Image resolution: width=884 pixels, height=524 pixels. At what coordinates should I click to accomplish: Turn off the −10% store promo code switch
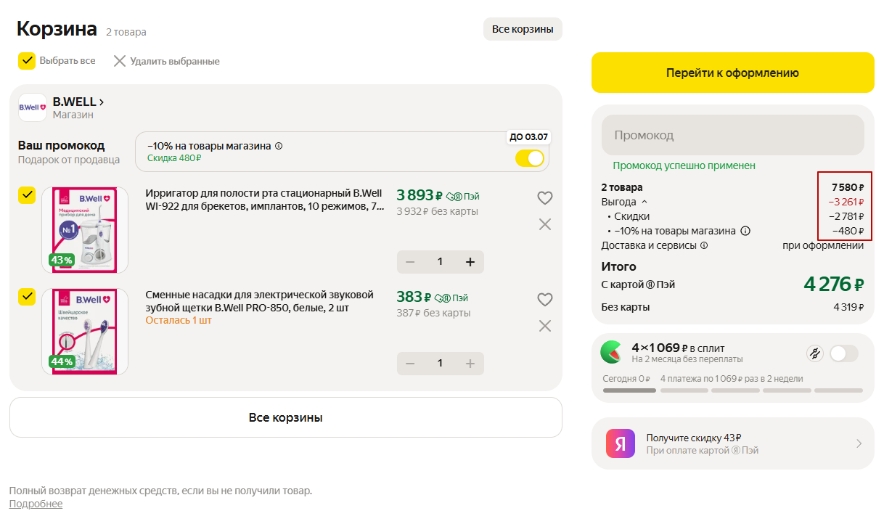click(x=530, y=158)
